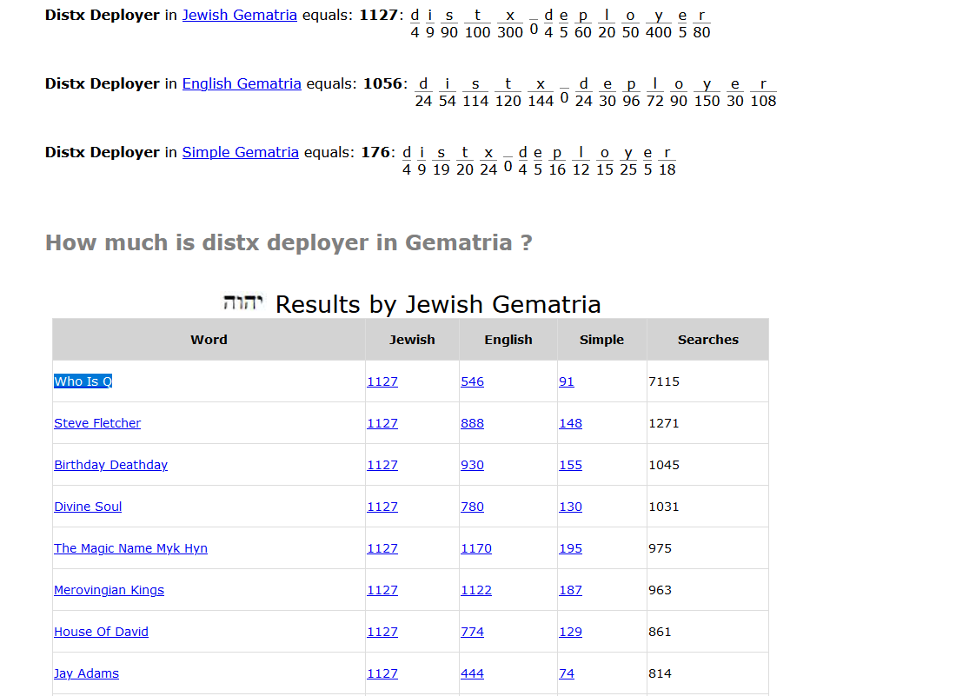956x696 pixels.
Task: Click searches count 861
Action: pyautogui.click(x=661, y=632)
